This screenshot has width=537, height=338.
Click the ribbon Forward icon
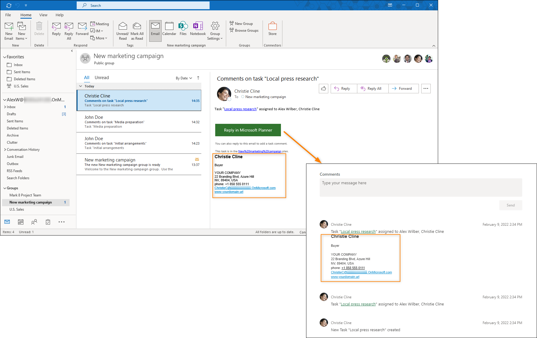tap(82, 29)
